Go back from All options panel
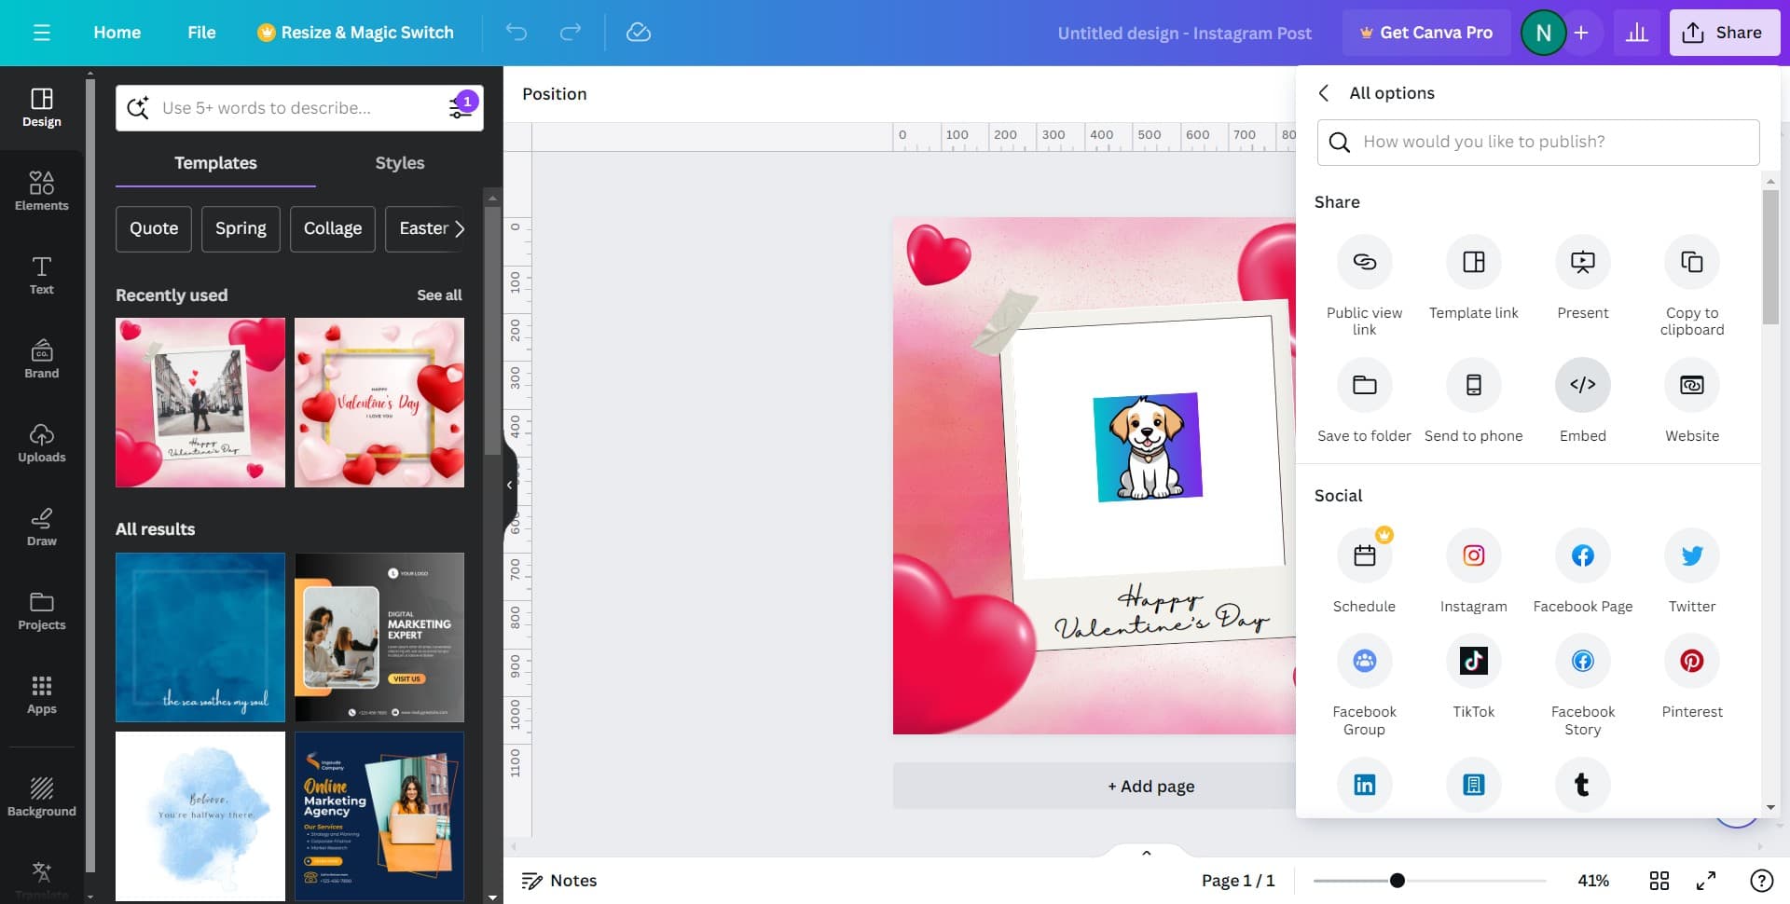Screen dimensions: 1790x904 coord(1324,93)
